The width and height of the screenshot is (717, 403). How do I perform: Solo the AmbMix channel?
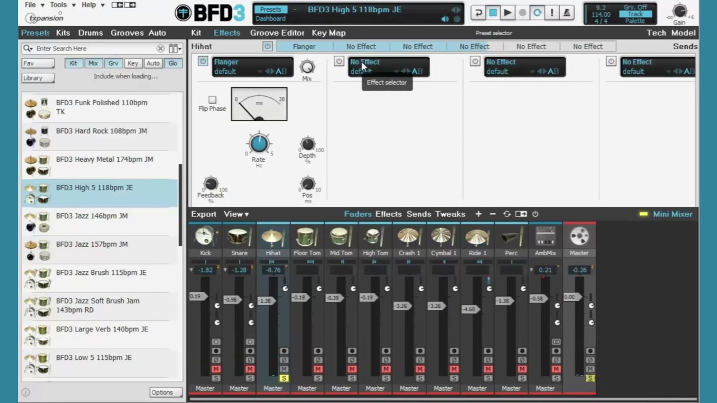pyautogui.click(x=556, y=378)
